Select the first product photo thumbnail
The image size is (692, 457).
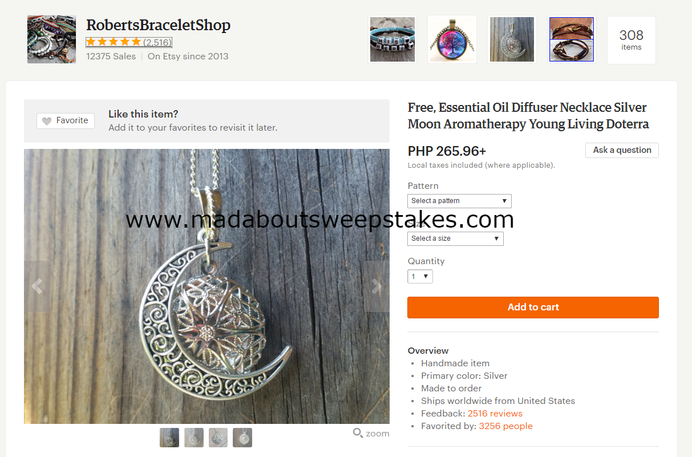169,438
